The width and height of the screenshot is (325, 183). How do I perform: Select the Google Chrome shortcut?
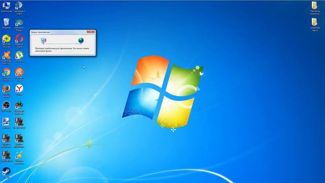pyautogui.click(x=7, y=74)
